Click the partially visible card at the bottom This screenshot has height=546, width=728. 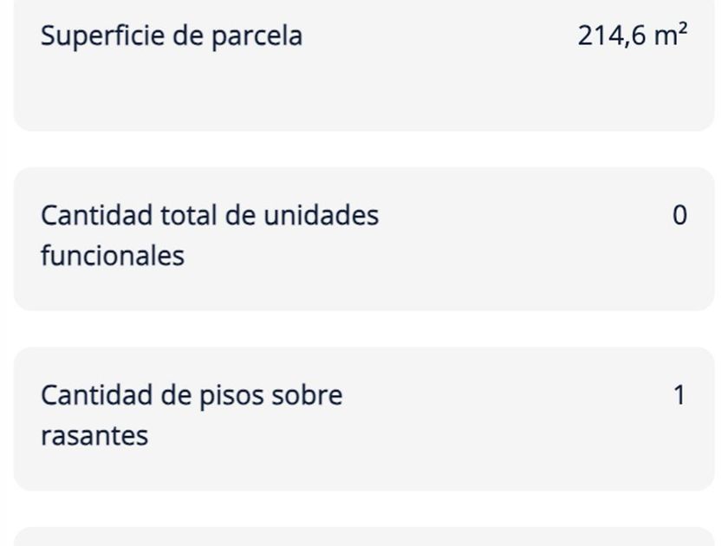coord(364,537)
